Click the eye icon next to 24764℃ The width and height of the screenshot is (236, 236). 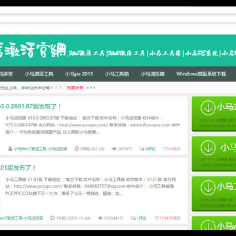coord(114,149)
